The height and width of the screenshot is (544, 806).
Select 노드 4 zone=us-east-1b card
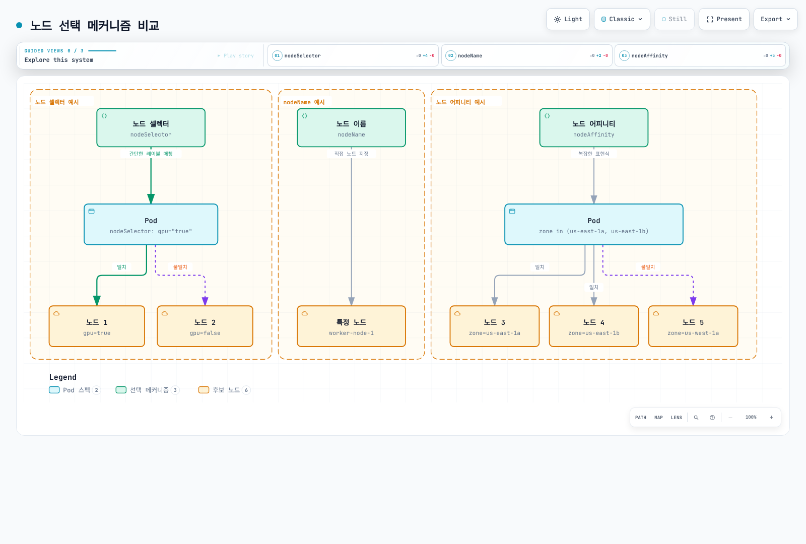point(594,326)
